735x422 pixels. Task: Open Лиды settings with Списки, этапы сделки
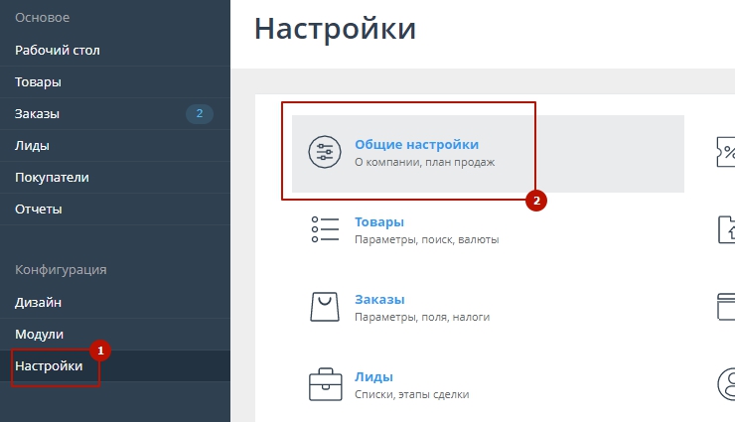point(373,376)
